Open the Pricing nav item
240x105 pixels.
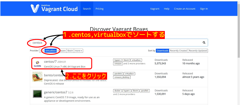[x=100, y=9]
